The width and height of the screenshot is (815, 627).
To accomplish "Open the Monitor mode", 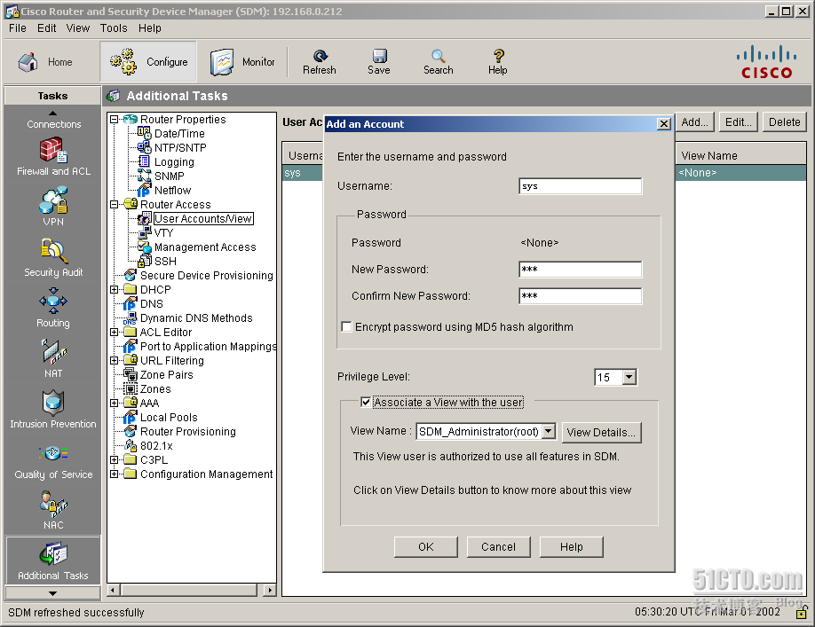I will [242, 62].
